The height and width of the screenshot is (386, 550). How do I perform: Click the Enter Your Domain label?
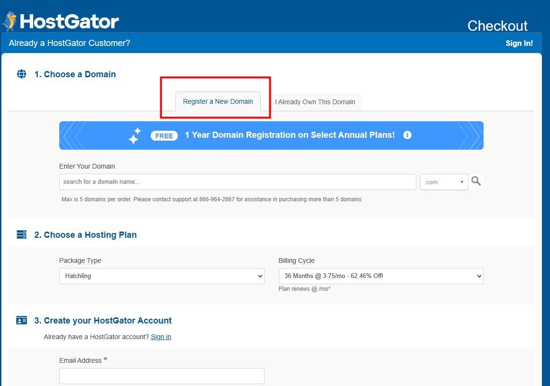(x=87, y=166)
